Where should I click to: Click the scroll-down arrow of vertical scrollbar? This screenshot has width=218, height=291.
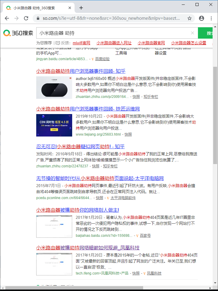215,283
